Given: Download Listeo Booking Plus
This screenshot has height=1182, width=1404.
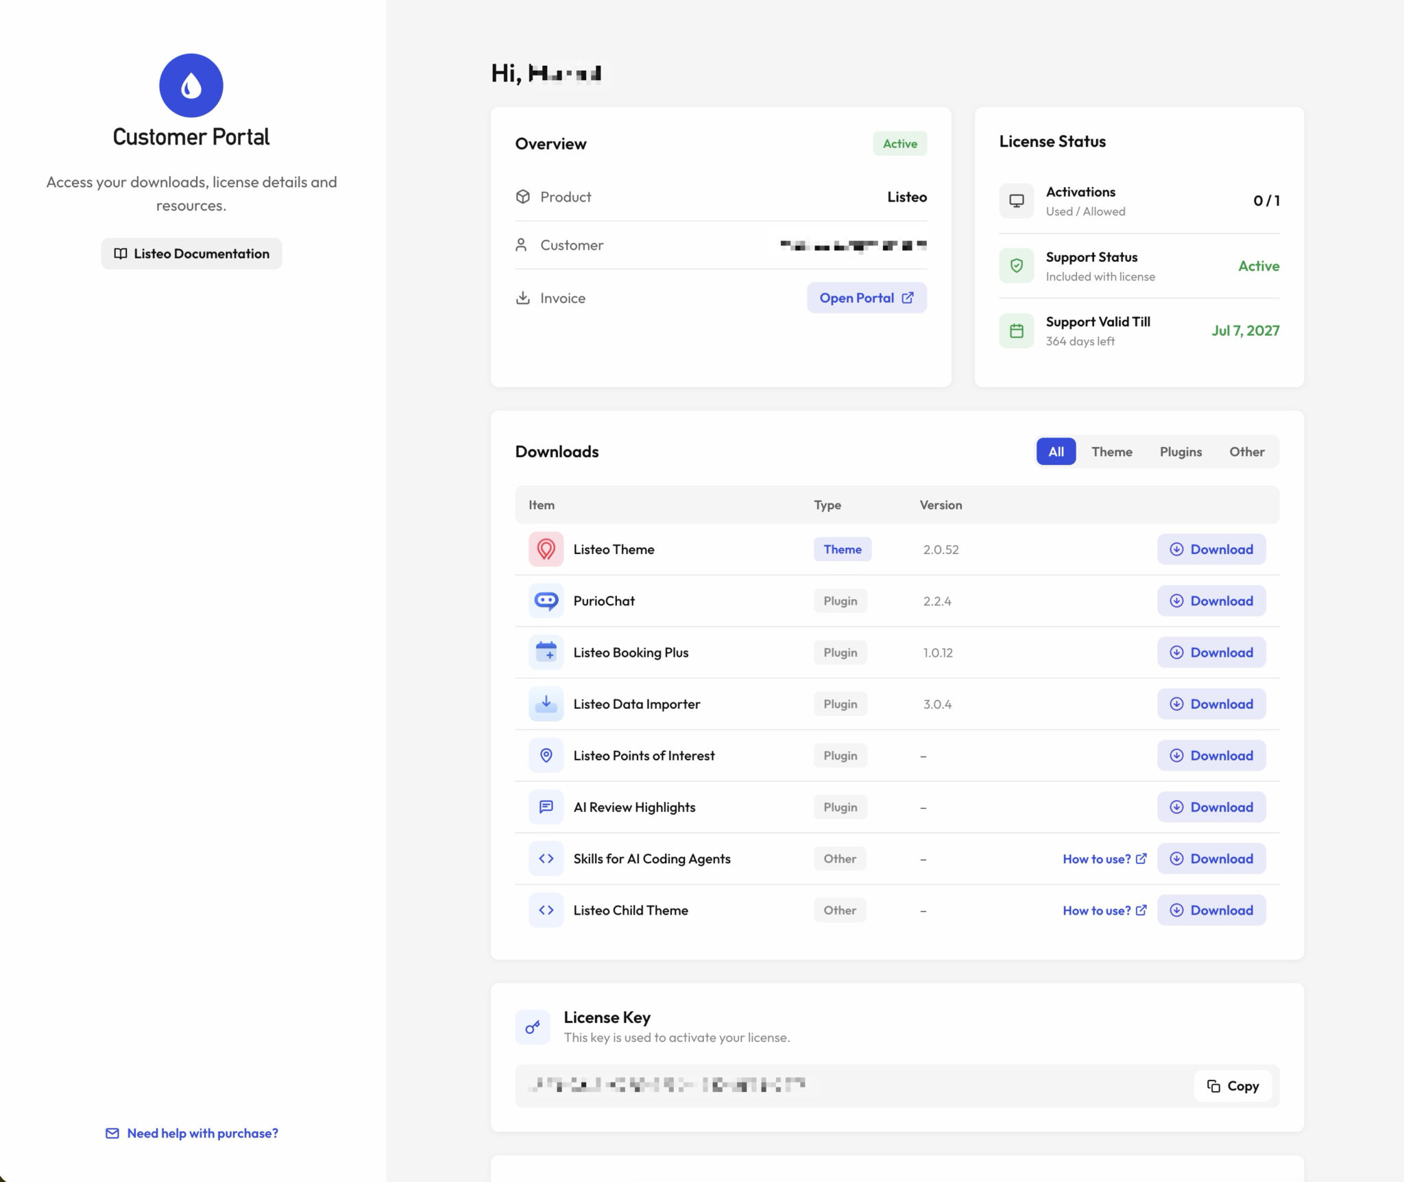Looking at the screenshot, I should pos(1211,652).
